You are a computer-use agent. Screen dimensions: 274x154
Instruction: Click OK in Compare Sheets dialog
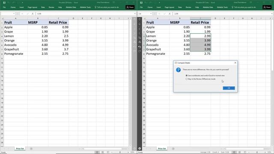229,88
